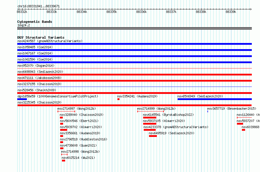Viewport: 260px width, 172px height.
Task: Click the 88338k ruler tick label
Action: pos(201,12)
